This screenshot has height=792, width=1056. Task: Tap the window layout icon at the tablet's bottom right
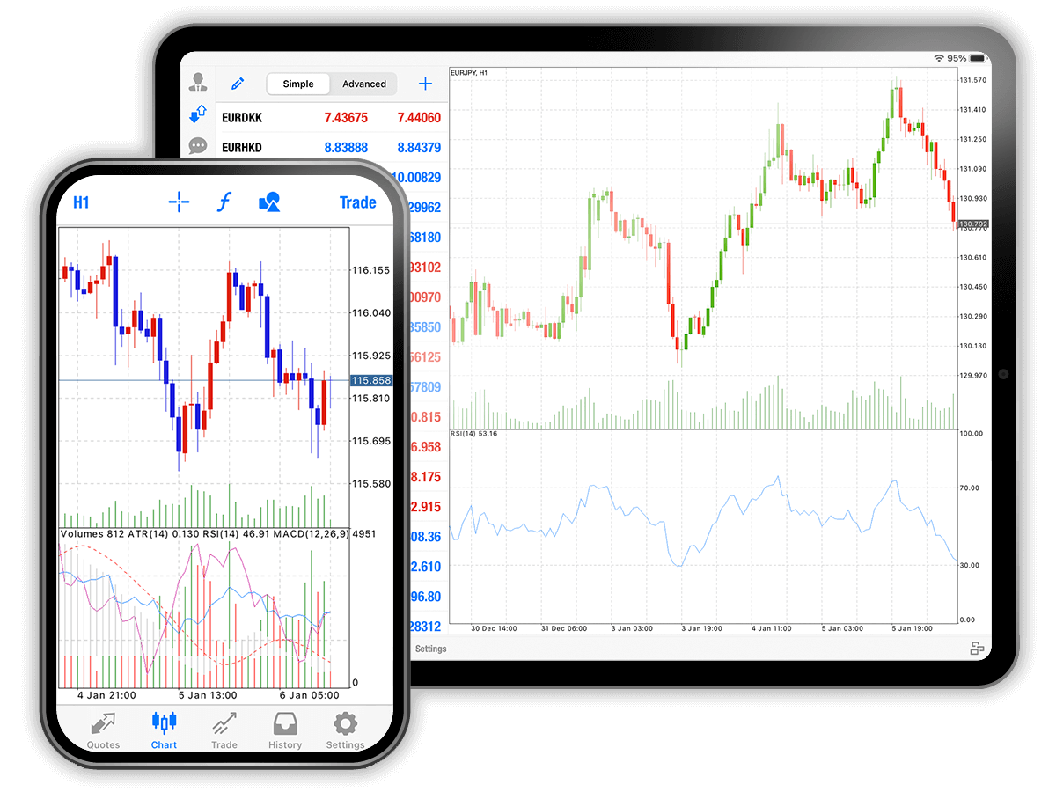(x=977, y=649)
